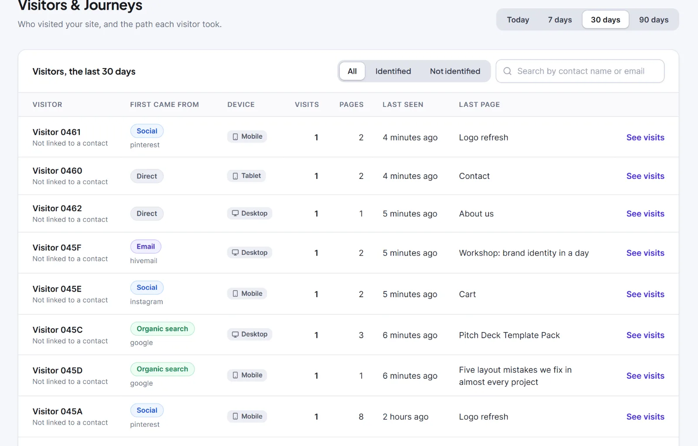Filter to Not identified visitors
This screenshot has width=698, height=446.
tap(455, 71)
